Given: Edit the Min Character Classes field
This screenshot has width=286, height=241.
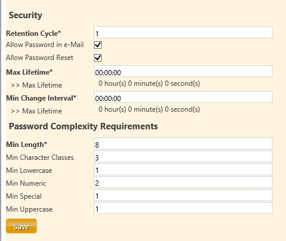Looking at the screenshot, I should [x=183, y=156].
